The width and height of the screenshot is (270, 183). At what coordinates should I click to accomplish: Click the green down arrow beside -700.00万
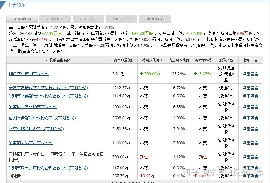141,73
